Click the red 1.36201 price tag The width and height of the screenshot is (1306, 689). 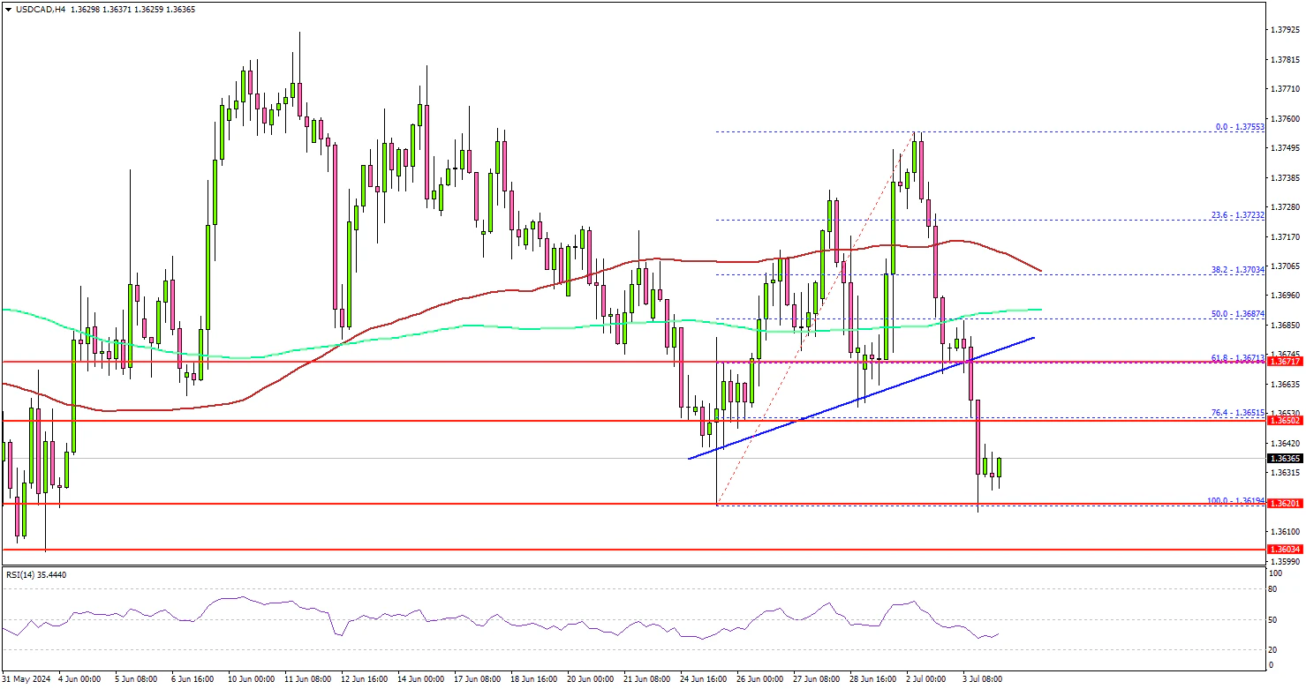1285,504
